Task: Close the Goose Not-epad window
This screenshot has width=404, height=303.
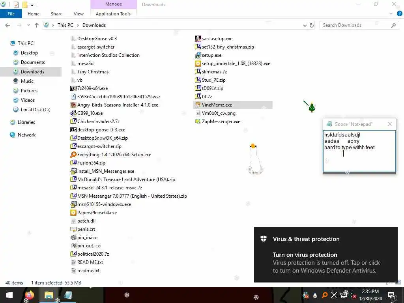Action: 390,124
